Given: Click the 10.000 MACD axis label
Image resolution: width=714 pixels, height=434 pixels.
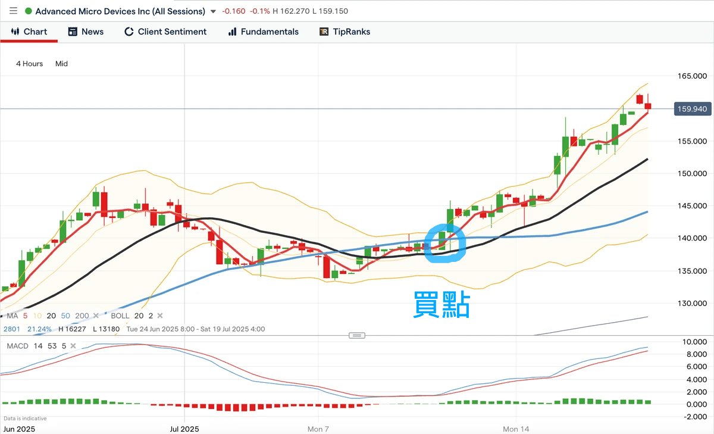Looking at the screenshot, I should pyautogui.click(x=693, y=342).
